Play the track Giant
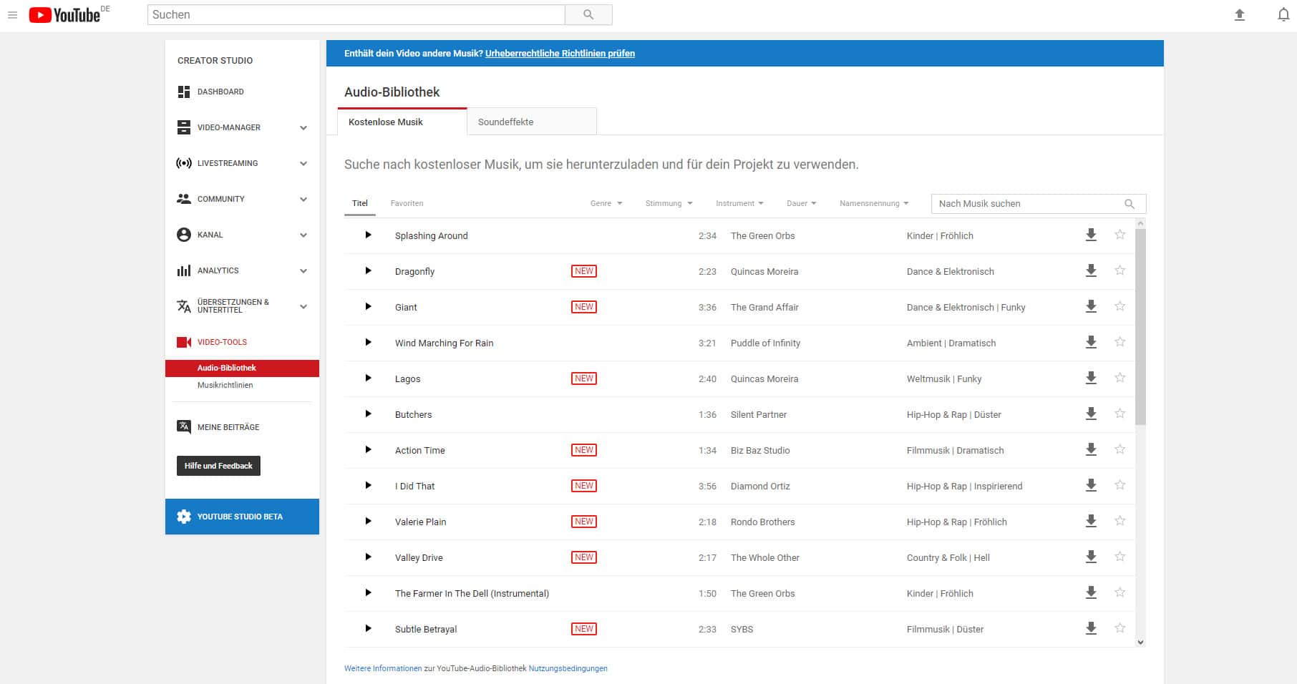The image size is (1297, 684). pyautogui.click(x=368, y=306)
